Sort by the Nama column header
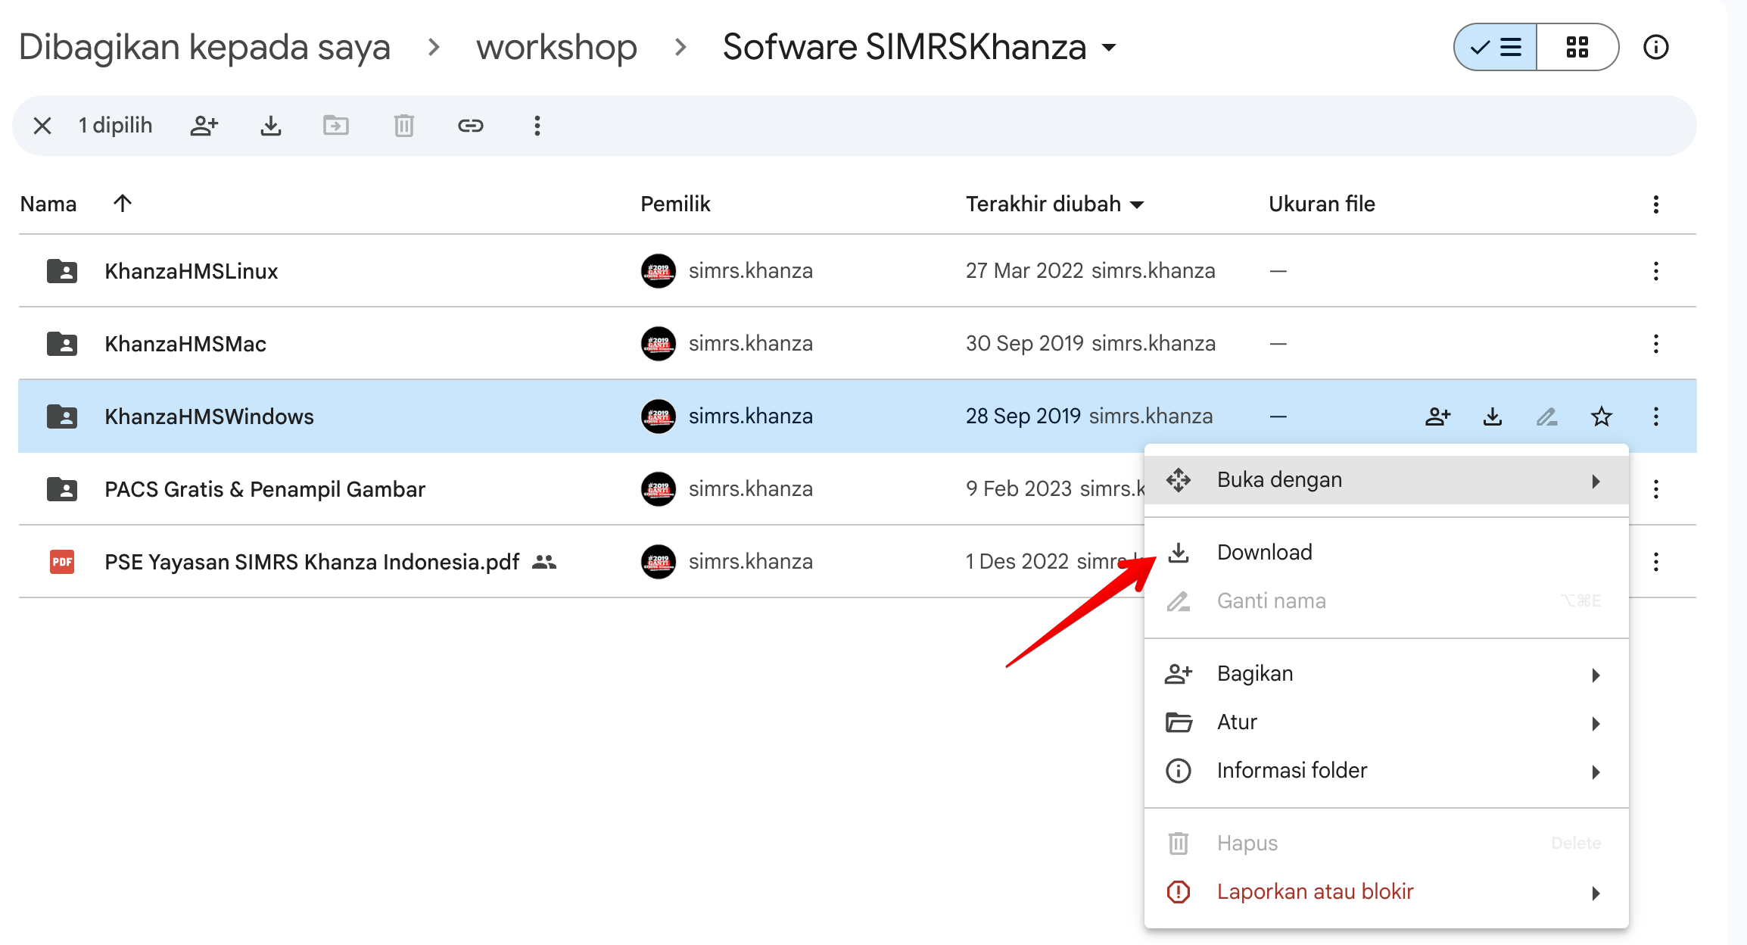Image resolution: width=1747 pixels, height=945 pixels. [x=48, y=204]
